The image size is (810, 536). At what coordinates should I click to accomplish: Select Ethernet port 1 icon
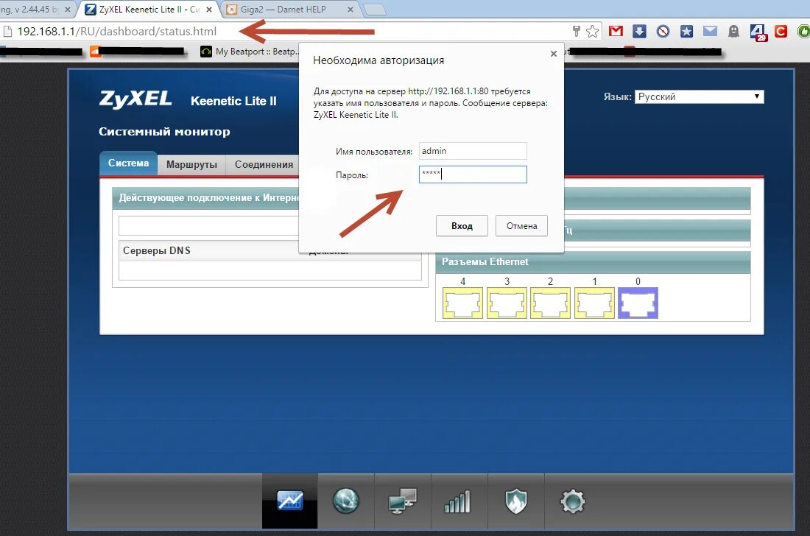[x=594, y=303]
